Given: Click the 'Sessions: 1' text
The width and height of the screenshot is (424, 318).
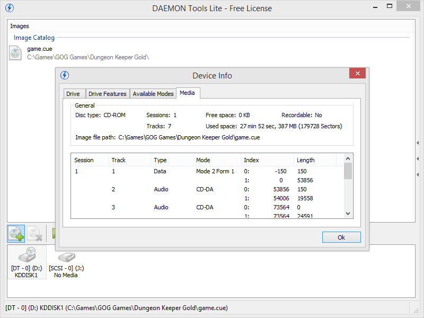Looking at the screenshot, I should pos(162,115).
